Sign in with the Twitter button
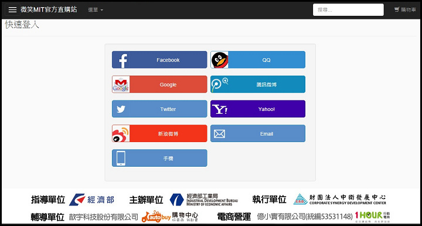The width and height of the screenshot is (422, 226). (x=159, y=109)
